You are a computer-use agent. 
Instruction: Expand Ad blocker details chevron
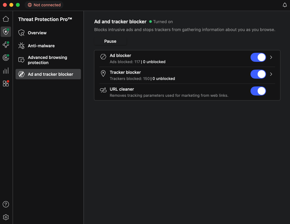pos(271,57)
